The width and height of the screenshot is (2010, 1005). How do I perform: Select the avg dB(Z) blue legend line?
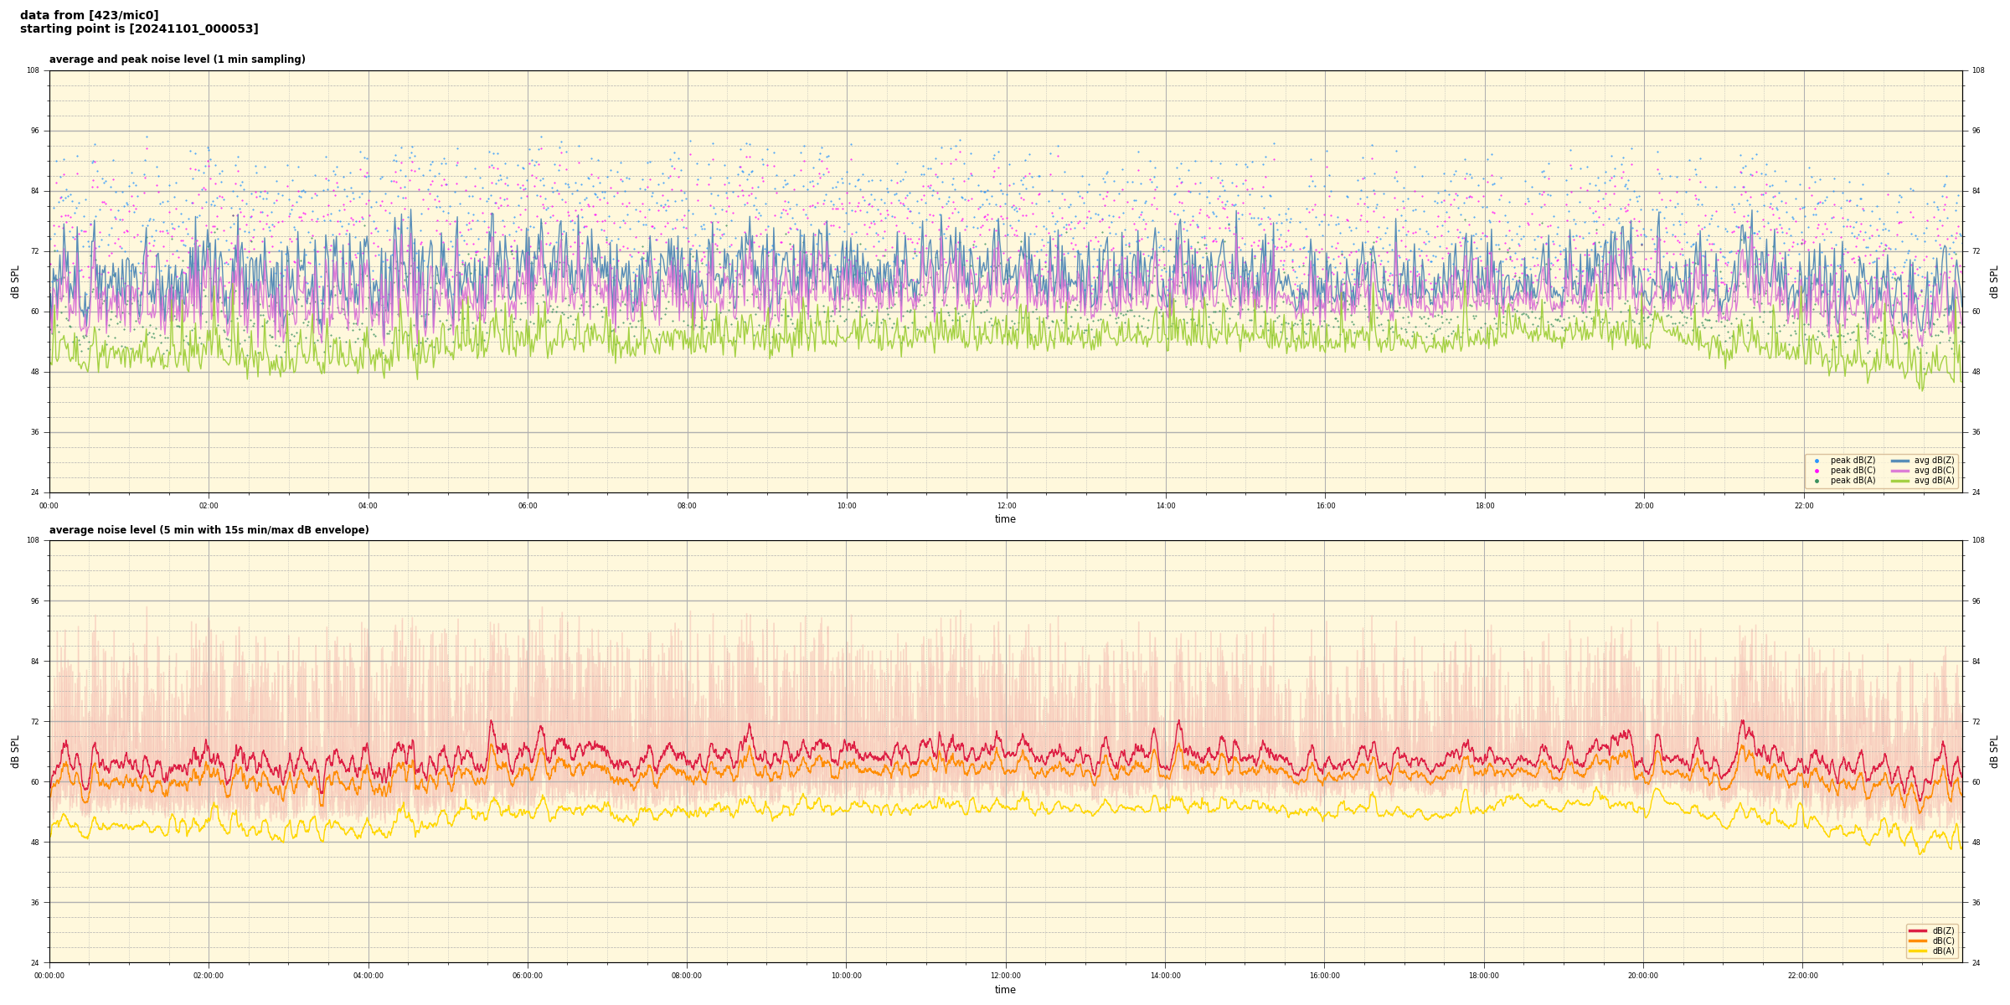1900,461
